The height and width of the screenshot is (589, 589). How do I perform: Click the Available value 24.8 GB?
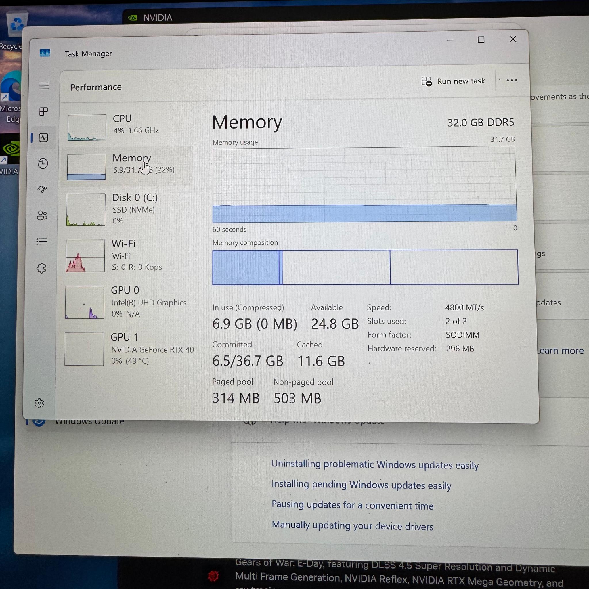[335, 324]
